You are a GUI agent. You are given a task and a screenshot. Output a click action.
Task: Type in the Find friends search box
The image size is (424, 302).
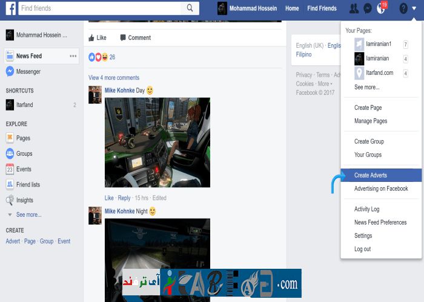pyautogui.click(x=100, y=8)
